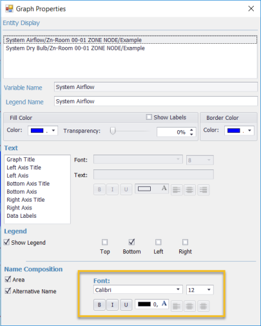Click the blue Fill Color swatch
Viewport: 261px width, 326px height.
pos(37,130)
